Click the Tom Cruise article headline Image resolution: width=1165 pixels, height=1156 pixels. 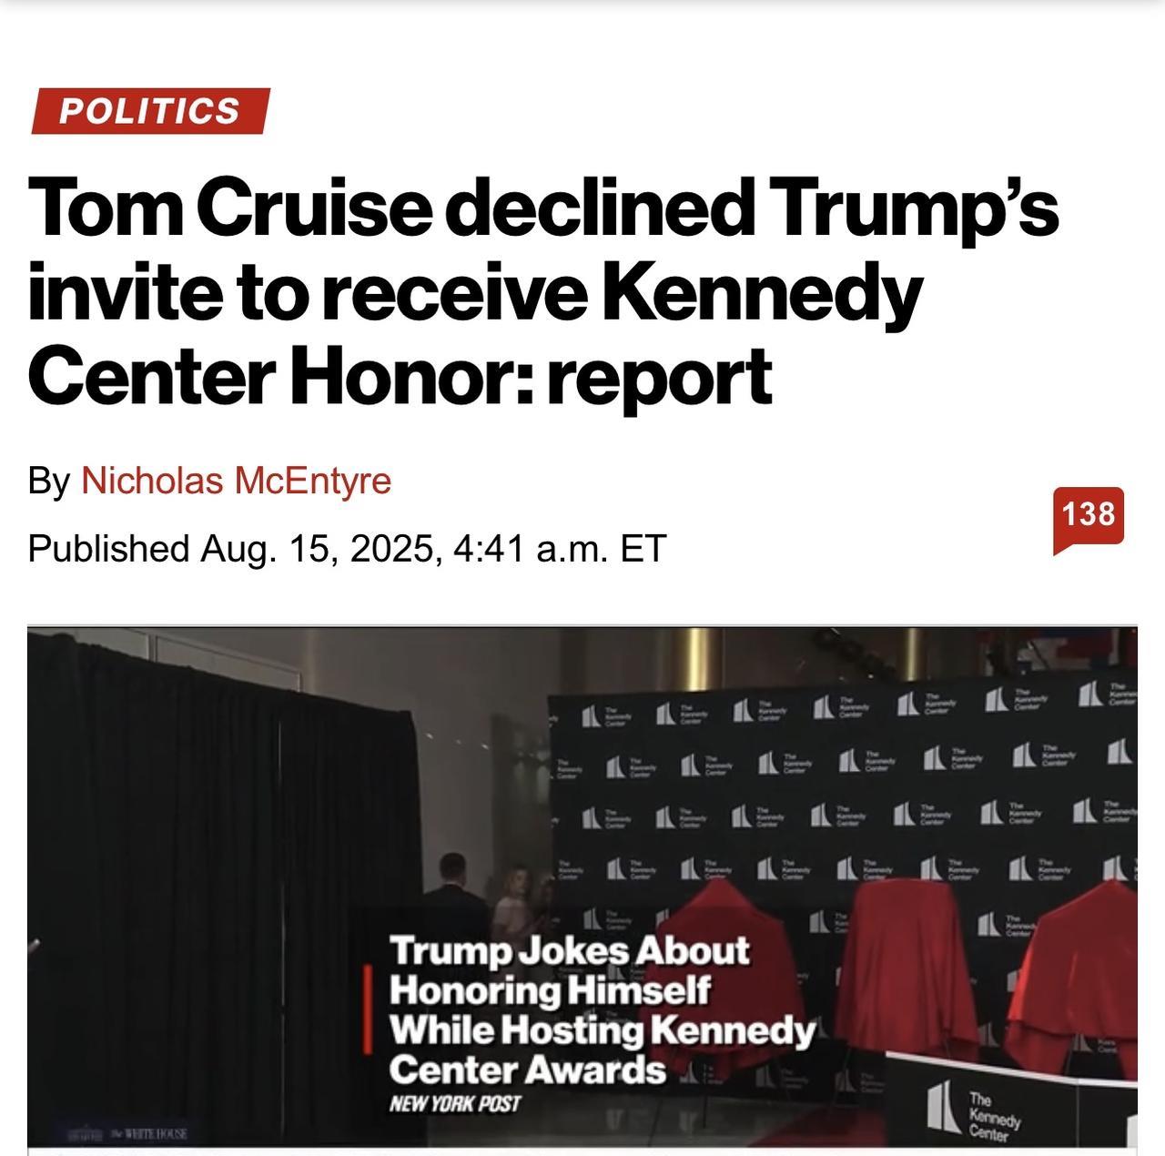543,291
